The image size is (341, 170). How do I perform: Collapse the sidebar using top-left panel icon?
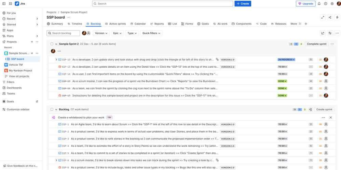pyautogui.click(x=4, y=4)
